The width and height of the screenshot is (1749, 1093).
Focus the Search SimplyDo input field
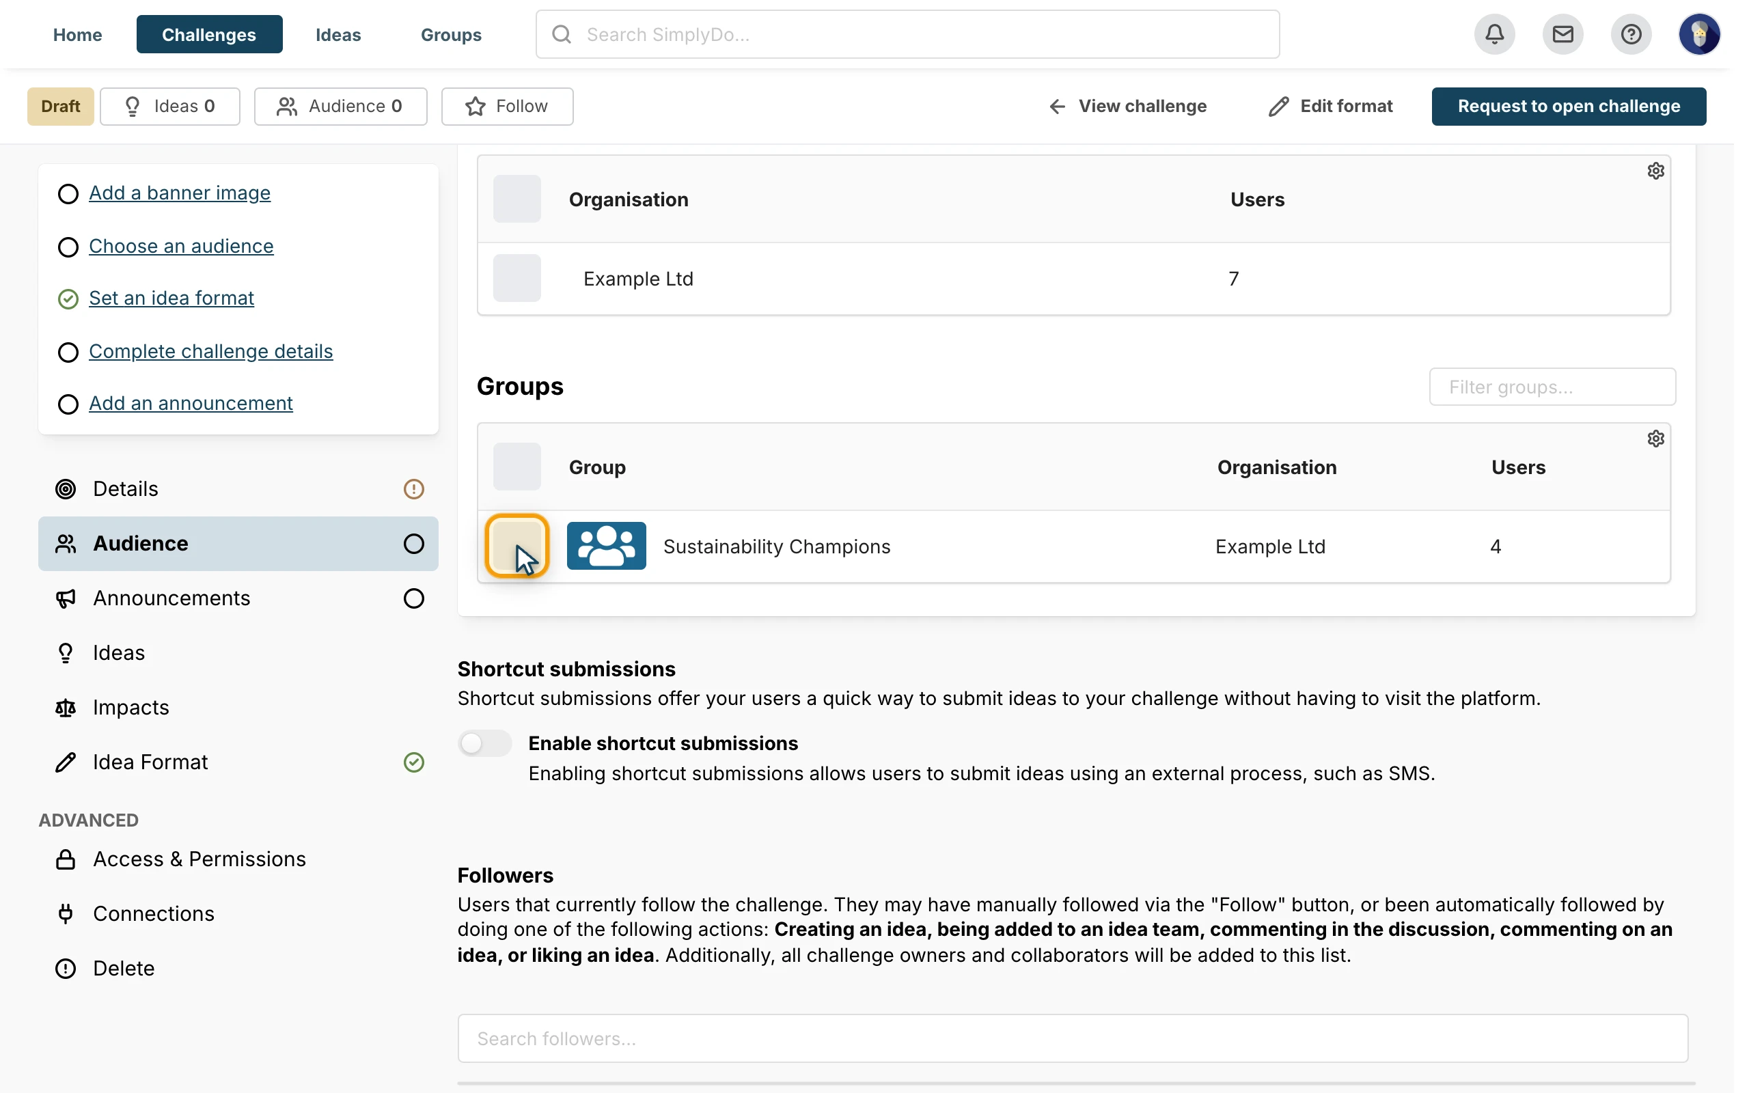908,34
